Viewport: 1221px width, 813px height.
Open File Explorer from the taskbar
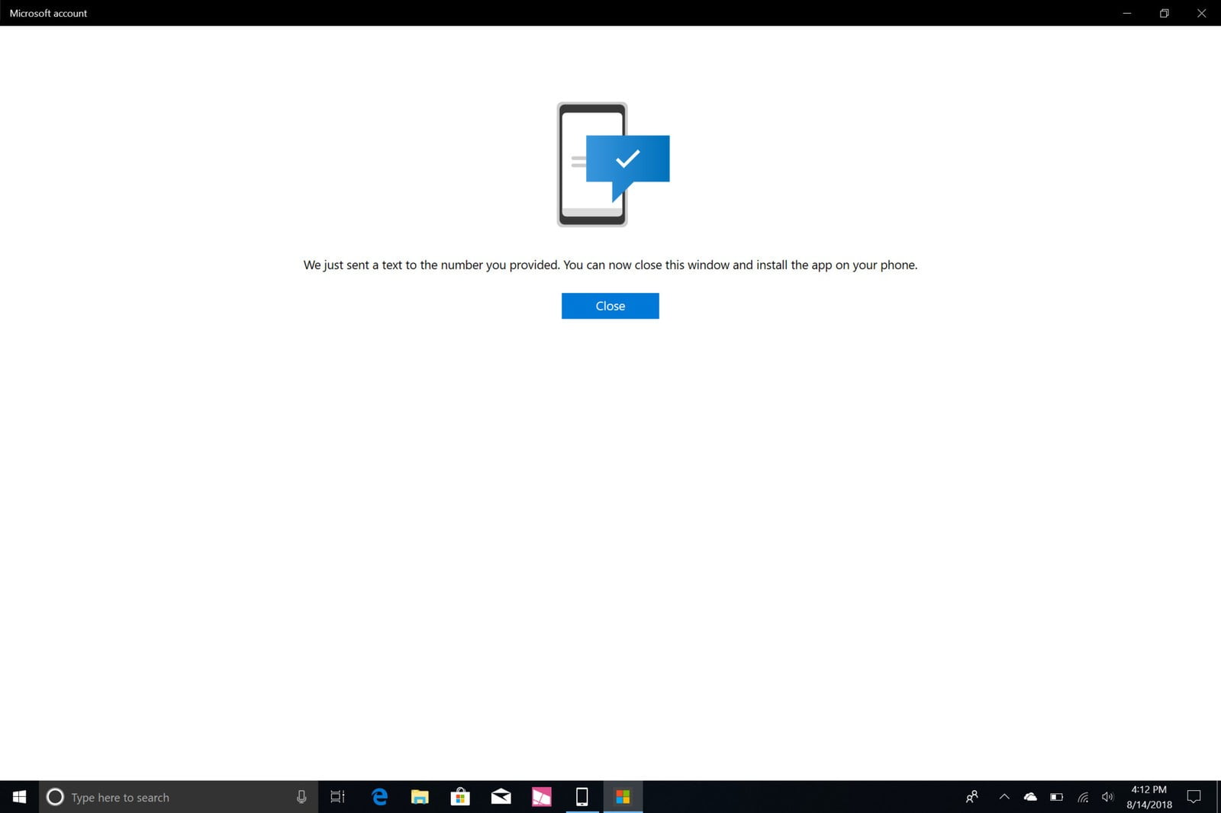coord(420,797)
